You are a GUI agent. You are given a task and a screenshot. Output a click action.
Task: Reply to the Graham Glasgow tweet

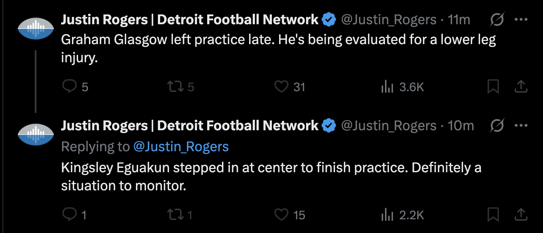point(69,86)
